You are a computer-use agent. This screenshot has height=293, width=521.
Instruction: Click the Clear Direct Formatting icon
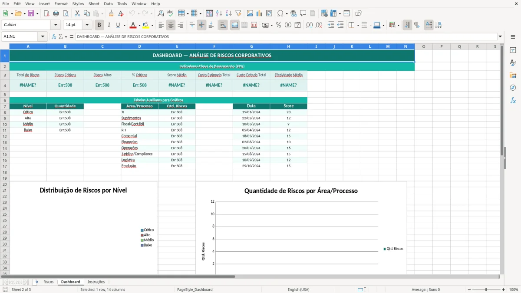(121, 13)
